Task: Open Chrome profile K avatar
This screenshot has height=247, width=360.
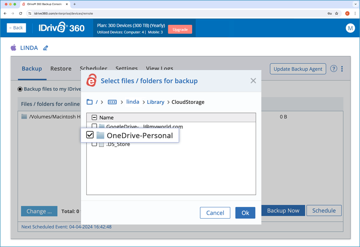Action: 347,13
